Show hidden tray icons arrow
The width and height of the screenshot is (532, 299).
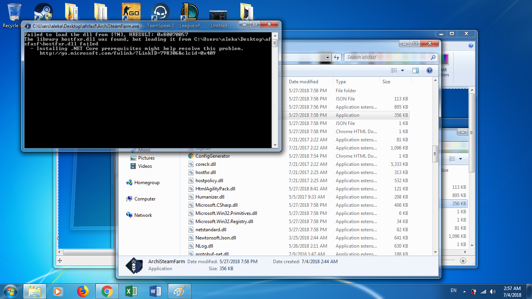tap(464, 291)
